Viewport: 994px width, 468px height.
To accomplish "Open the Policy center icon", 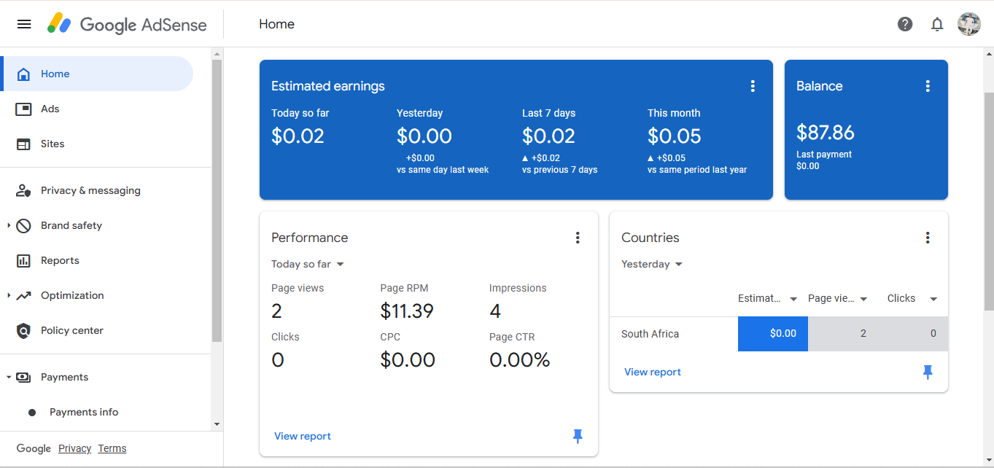I will [x=24, y=330].
